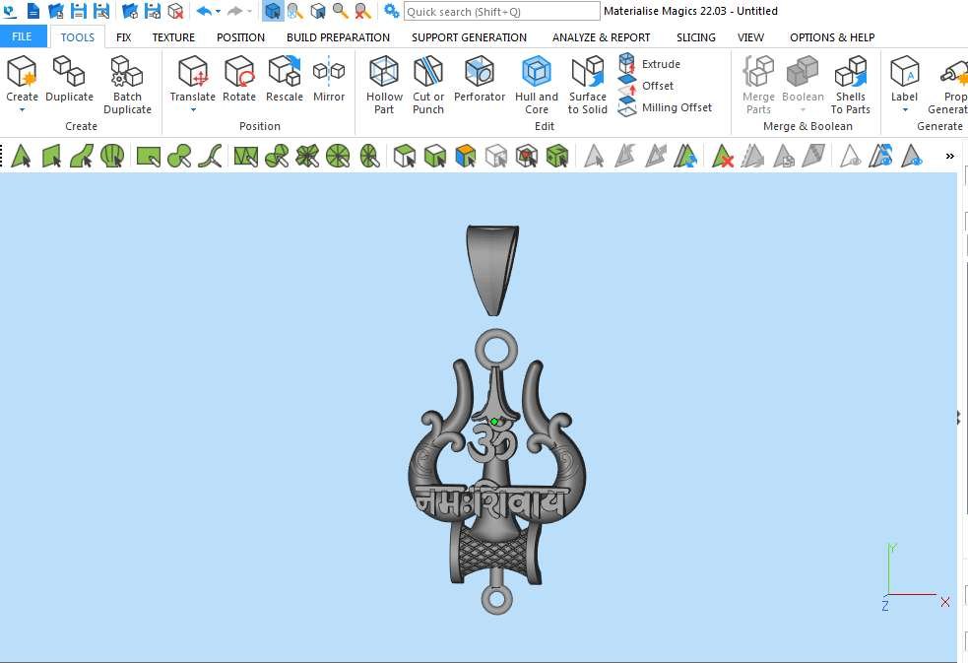Click the Hull and Core icon

click(536, 85)
